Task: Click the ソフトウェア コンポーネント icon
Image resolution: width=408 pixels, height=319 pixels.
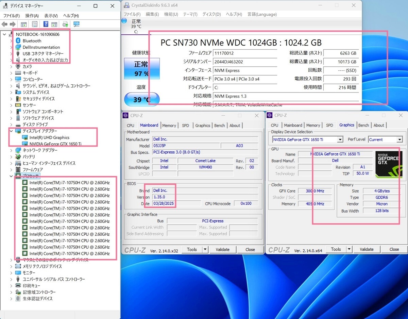Action: pyautogui.click(x=18, y=112)
